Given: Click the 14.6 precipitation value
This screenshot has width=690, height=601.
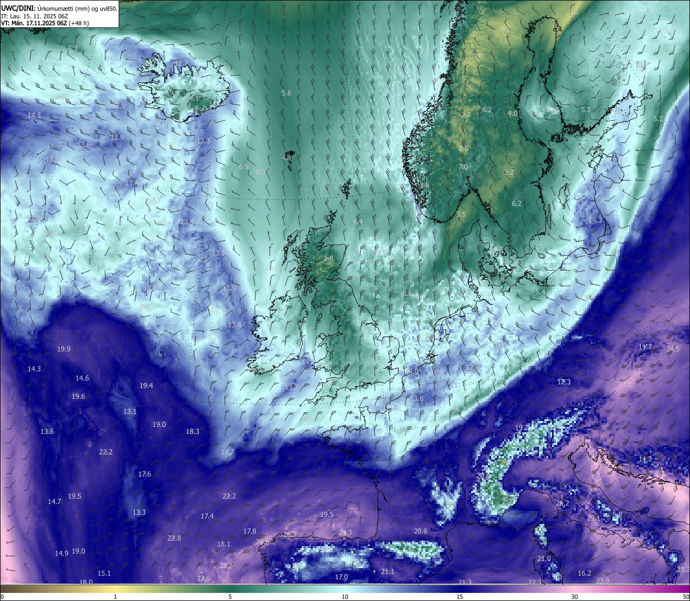Looking at the screenshot, I should click(82, 378).
